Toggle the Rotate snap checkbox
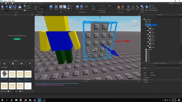Viewport: 182px width, 102px height. (x=33, y=7)
